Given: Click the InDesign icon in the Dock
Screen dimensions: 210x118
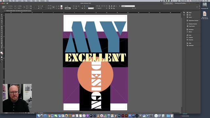Looking at the screenshot, I should pos(123,116).
